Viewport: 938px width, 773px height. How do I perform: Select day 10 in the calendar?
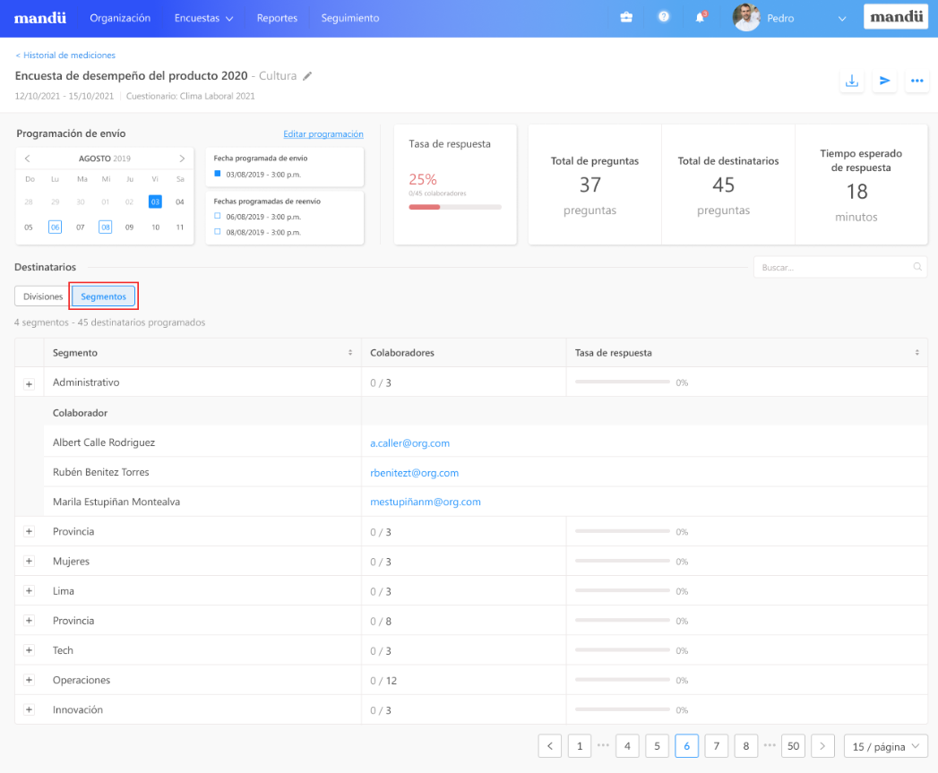click(156, 228)
